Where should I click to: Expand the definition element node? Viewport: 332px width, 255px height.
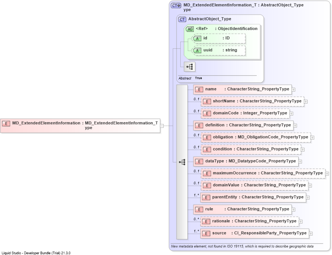pos(295,126)
